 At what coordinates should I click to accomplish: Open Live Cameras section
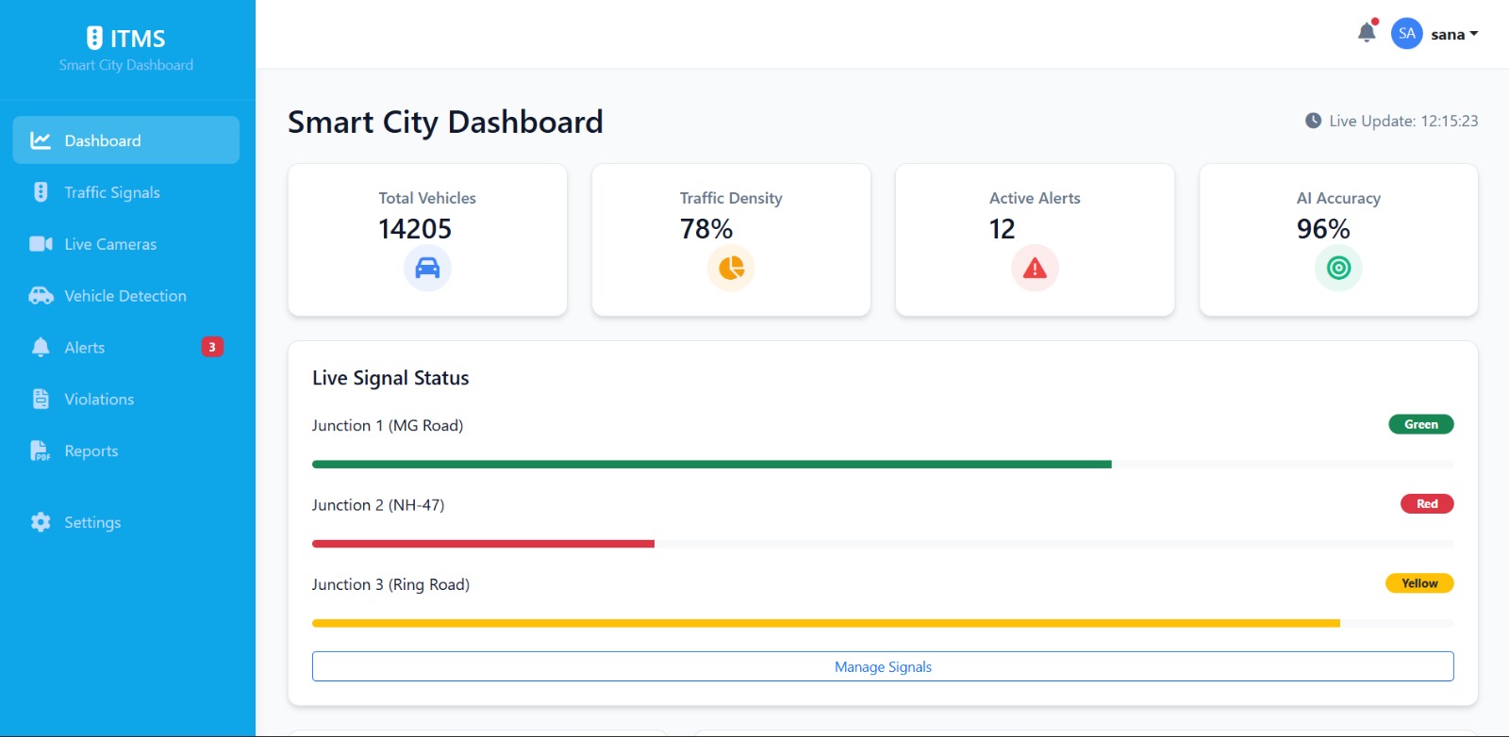(126, 244)
